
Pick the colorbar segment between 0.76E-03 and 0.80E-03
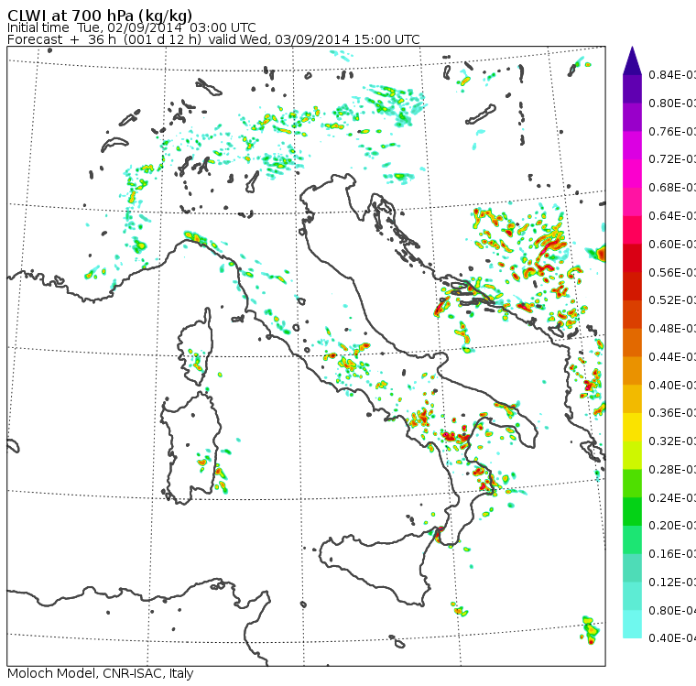click(632, 116)
